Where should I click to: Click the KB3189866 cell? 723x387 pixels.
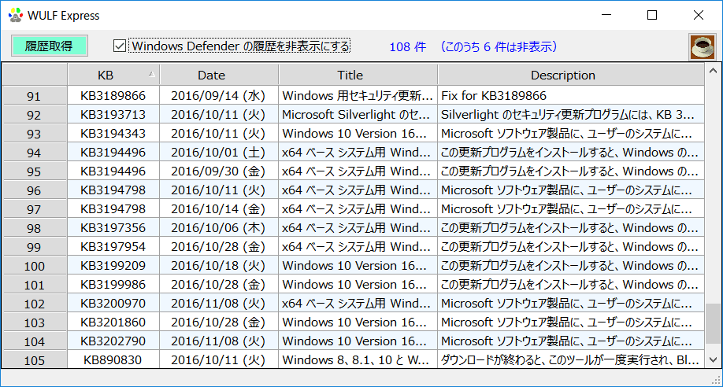[x=113, y=95]
